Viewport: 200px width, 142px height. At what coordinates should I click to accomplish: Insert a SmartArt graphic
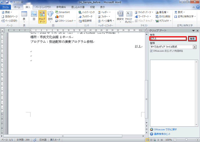(x=62, y=12)
